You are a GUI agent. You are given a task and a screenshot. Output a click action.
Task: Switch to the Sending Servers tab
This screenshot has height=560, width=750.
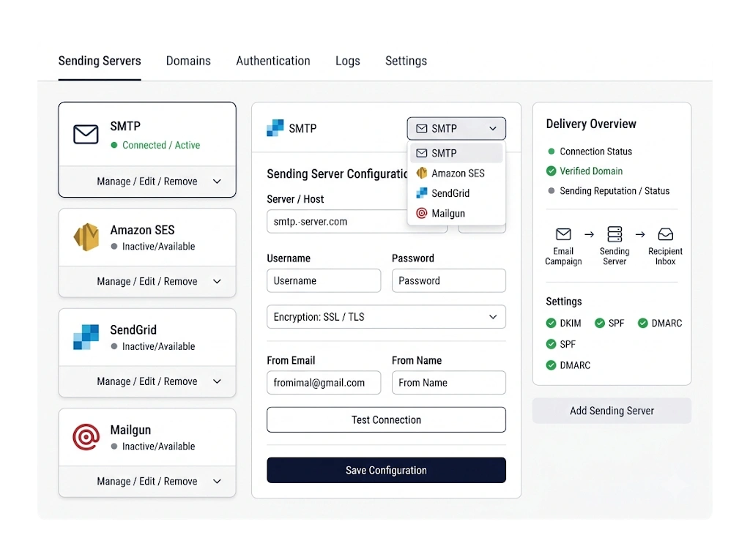pos(100,61)
